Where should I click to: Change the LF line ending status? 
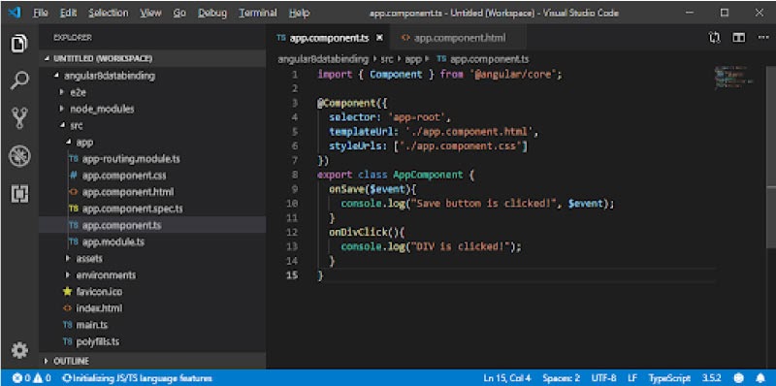(x=632, y=378)
